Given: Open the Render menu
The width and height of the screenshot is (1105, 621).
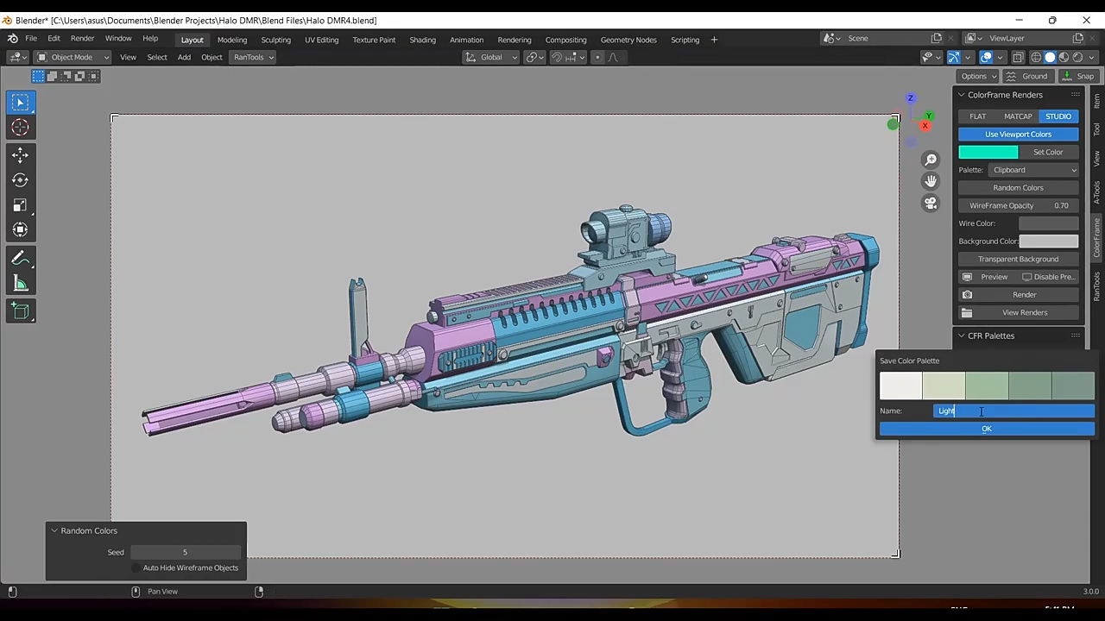Looking at the screenshot, I should [82, 39].
